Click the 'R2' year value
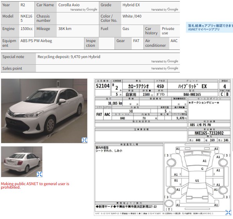 coord(23,5)
